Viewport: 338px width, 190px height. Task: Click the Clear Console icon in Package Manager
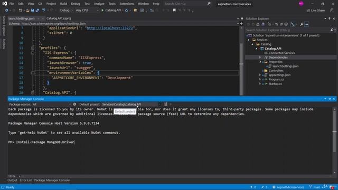[165, 104]
